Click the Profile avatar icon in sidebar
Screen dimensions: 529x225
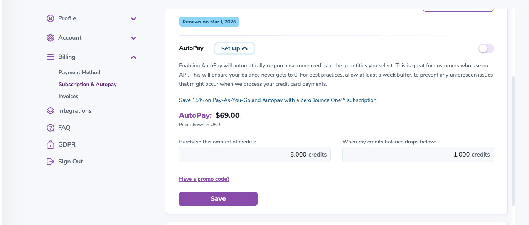coord(50,18)
